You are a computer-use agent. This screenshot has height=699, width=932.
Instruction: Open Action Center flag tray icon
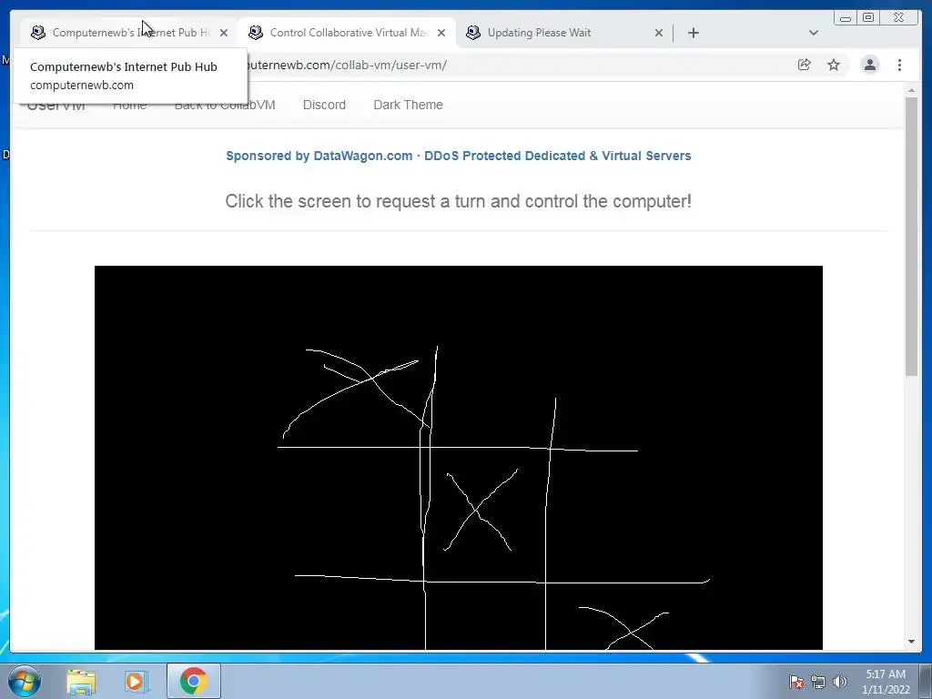[x=795, y=682]
